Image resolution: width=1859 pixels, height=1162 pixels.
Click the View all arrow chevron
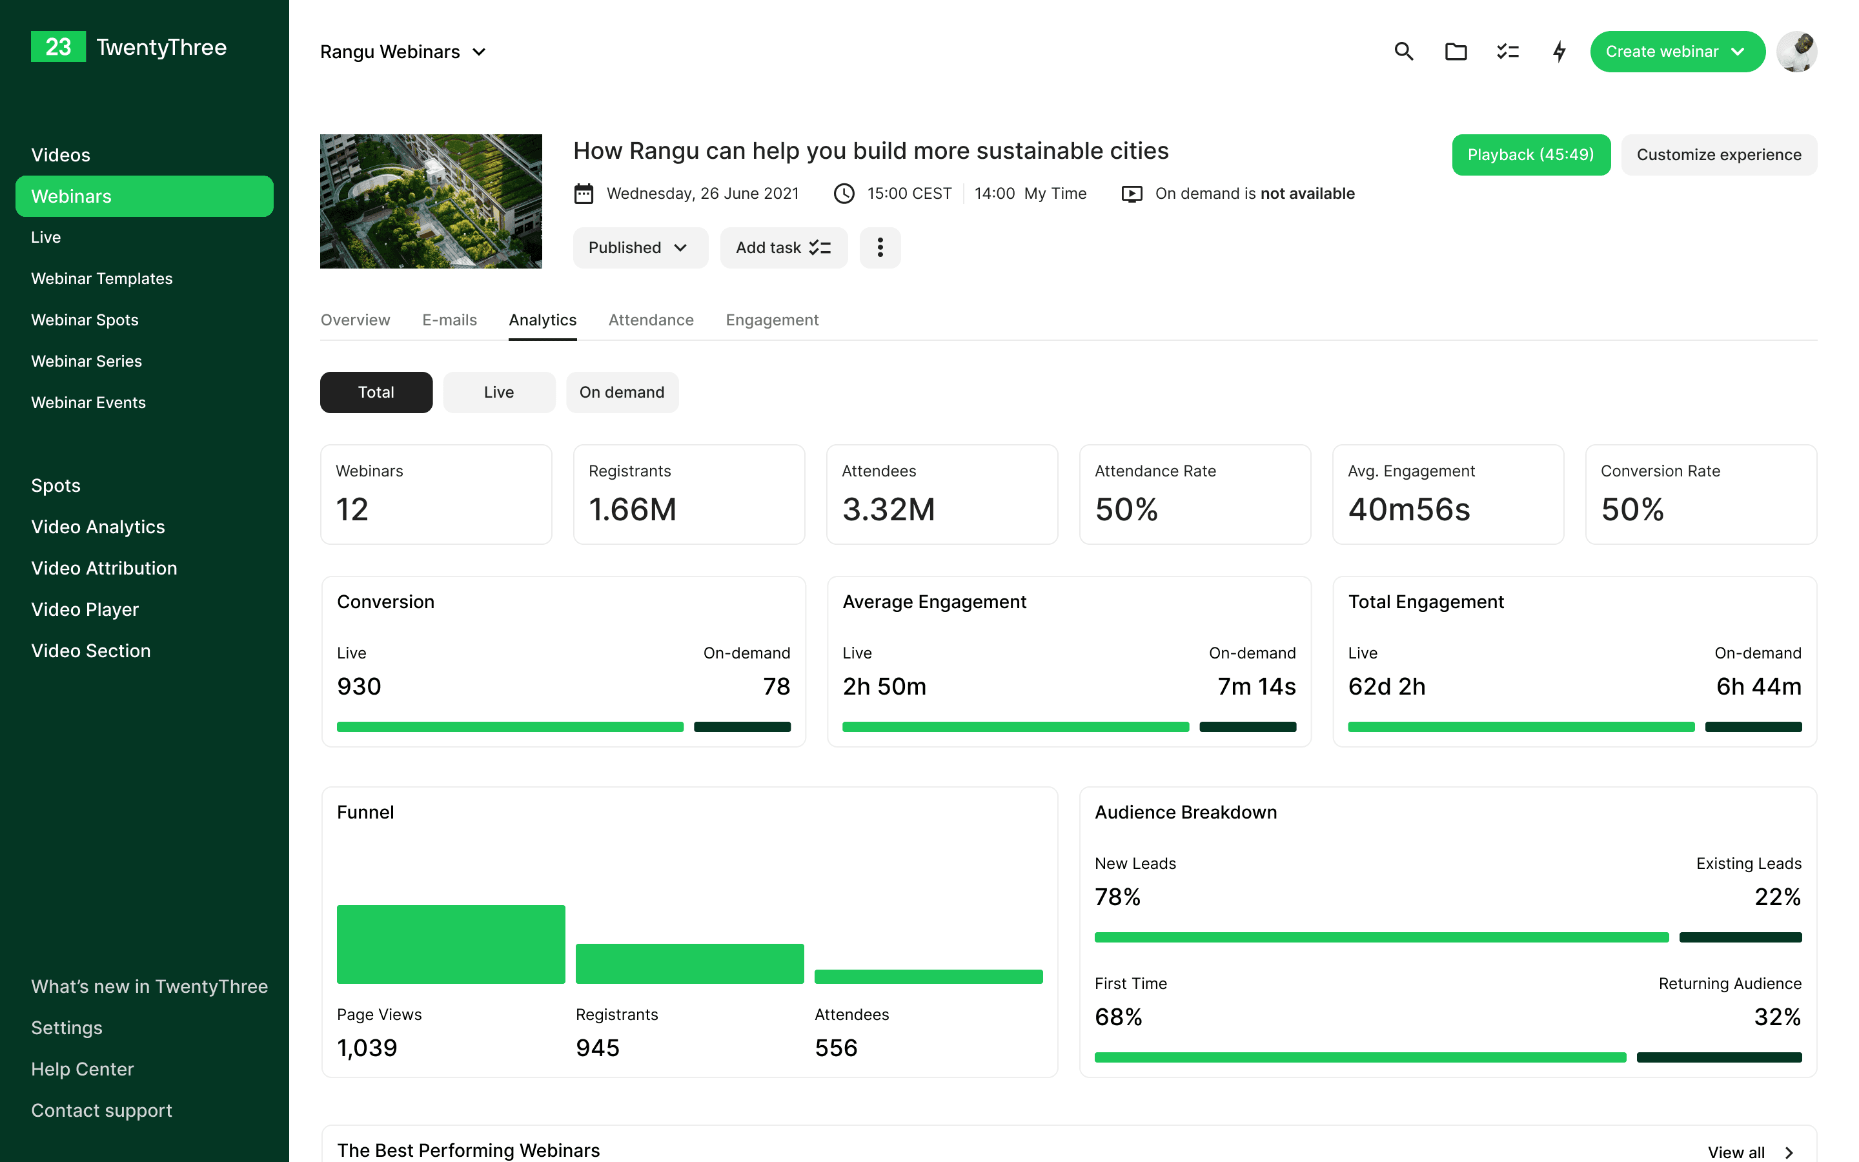[x=1789, y=1152]
